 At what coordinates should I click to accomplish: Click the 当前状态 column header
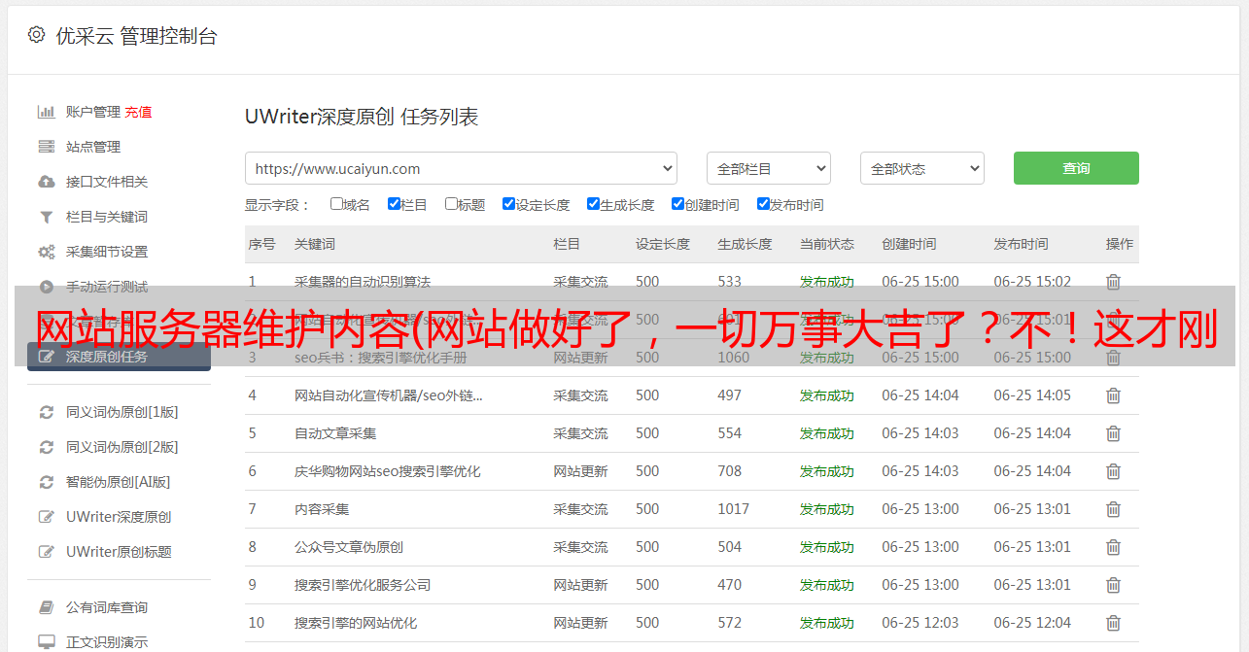pyautogui.click(x=827, y=244)
